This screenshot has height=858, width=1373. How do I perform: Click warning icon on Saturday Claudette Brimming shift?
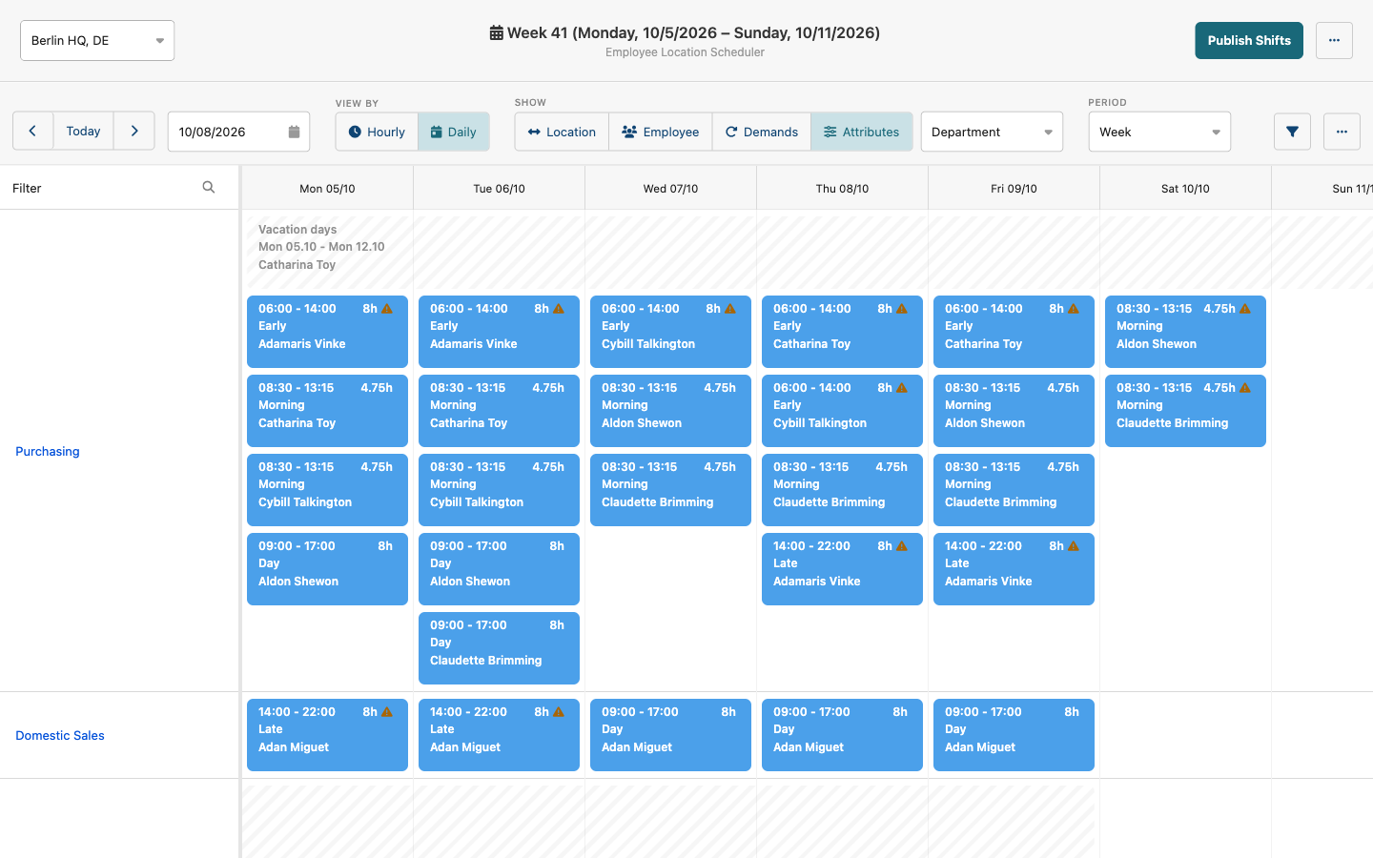(x=1245, y=388)
